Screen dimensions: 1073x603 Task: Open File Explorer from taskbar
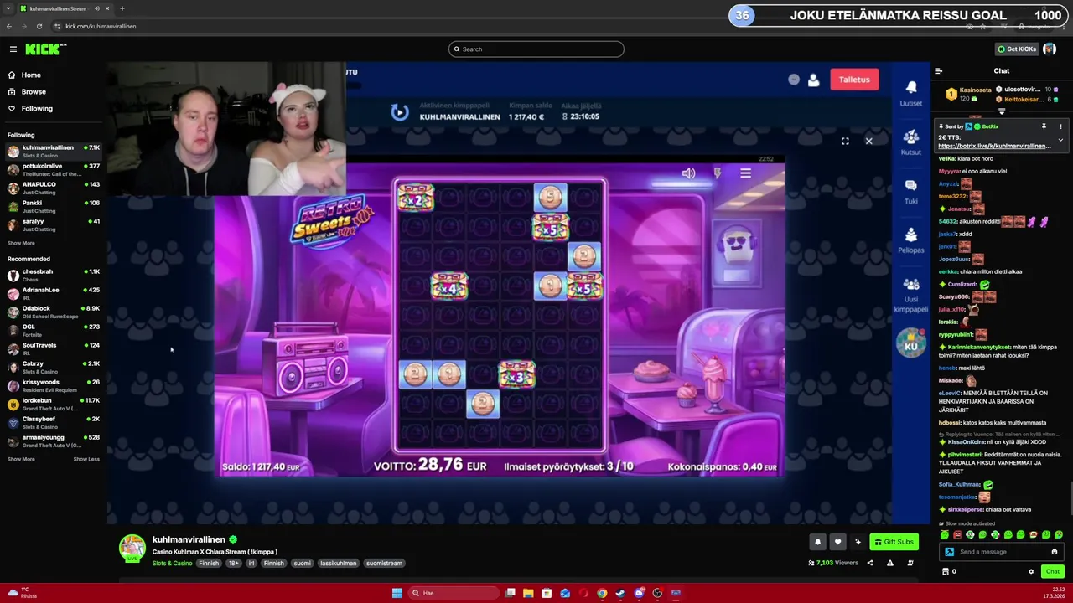click(x=528, y=593)
